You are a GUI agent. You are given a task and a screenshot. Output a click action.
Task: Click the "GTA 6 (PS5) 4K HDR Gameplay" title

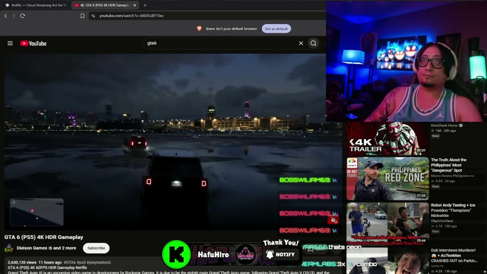(44, 237)
